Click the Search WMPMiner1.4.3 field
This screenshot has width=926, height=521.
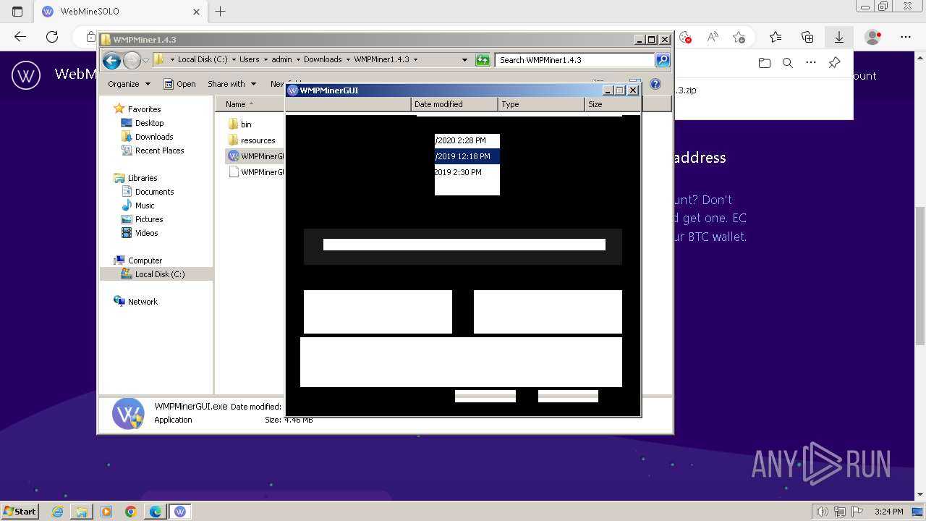pyautogui.click(x=575, y=60)
